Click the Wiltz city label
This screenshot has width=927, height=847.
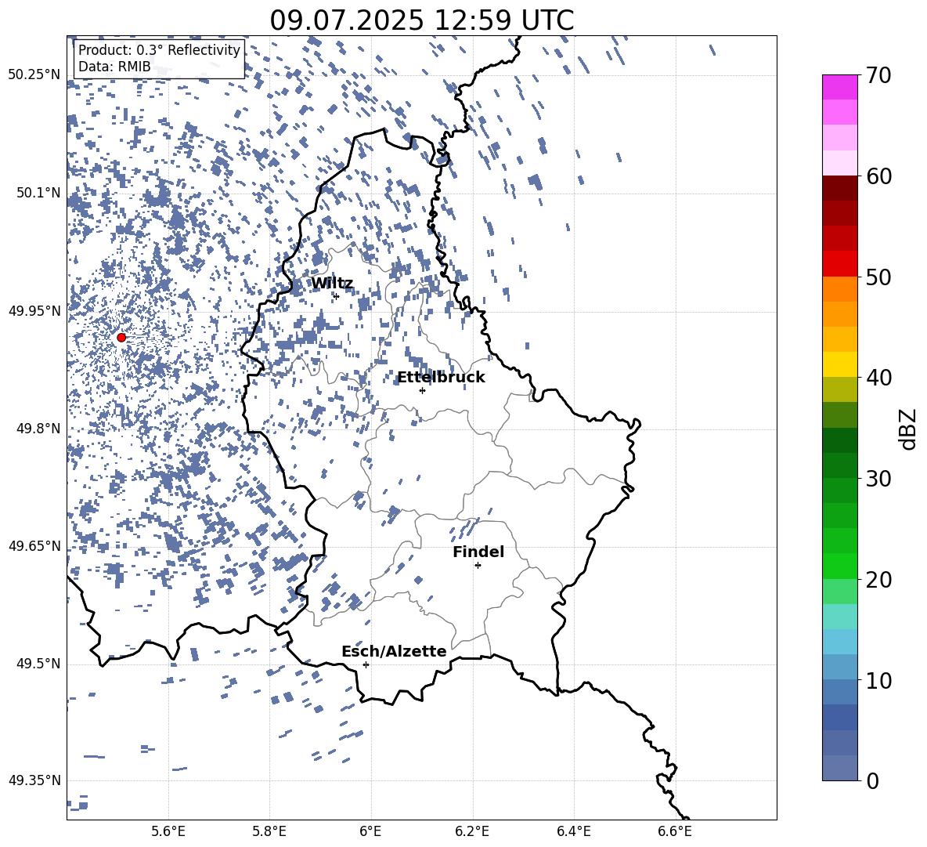[x=332, y=284]
